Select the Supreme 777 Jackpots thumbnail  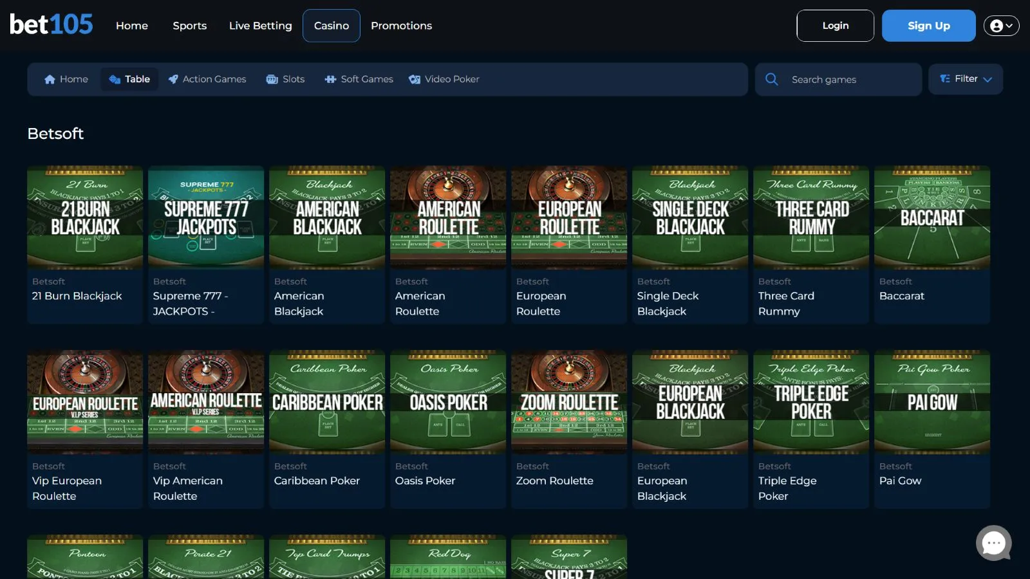tap(206, 217)
